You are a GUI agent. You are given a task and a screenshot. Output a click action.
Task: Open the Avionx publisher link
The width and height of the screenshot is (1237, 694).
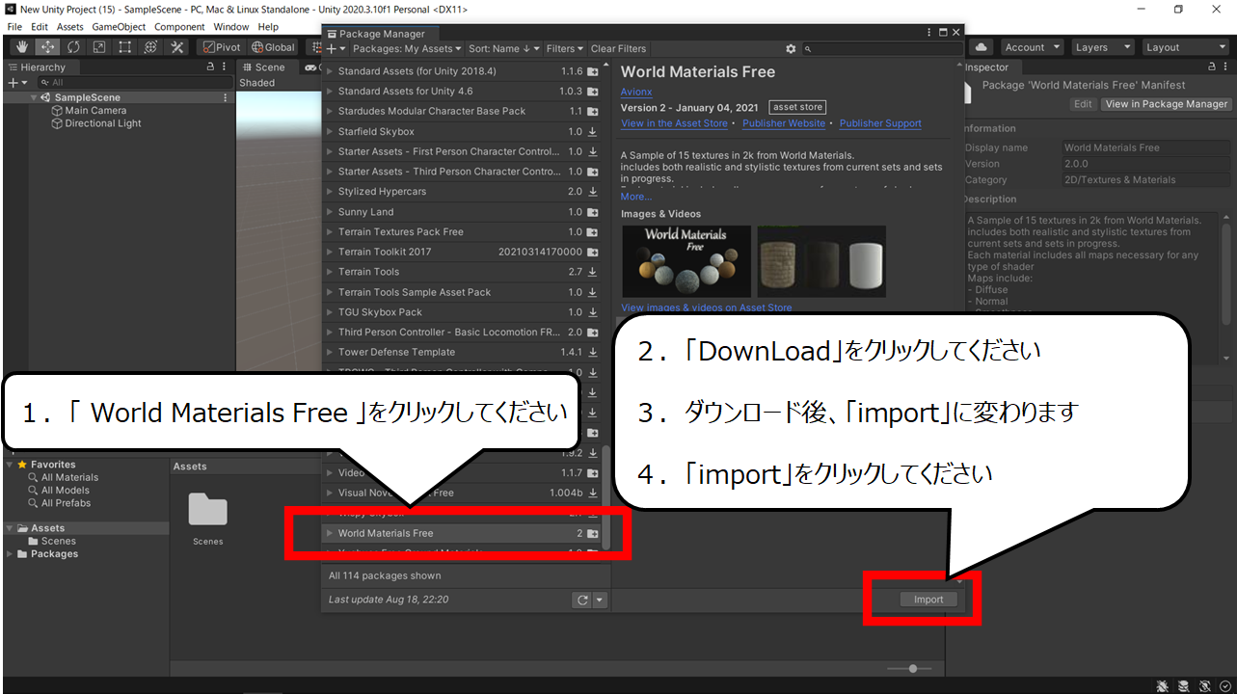[636, 92]
